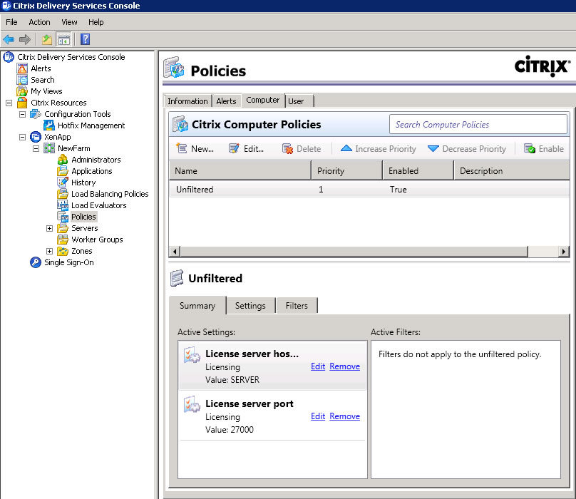
Task: Collapse the Citrix Resources node
Action: coord(9,103)
